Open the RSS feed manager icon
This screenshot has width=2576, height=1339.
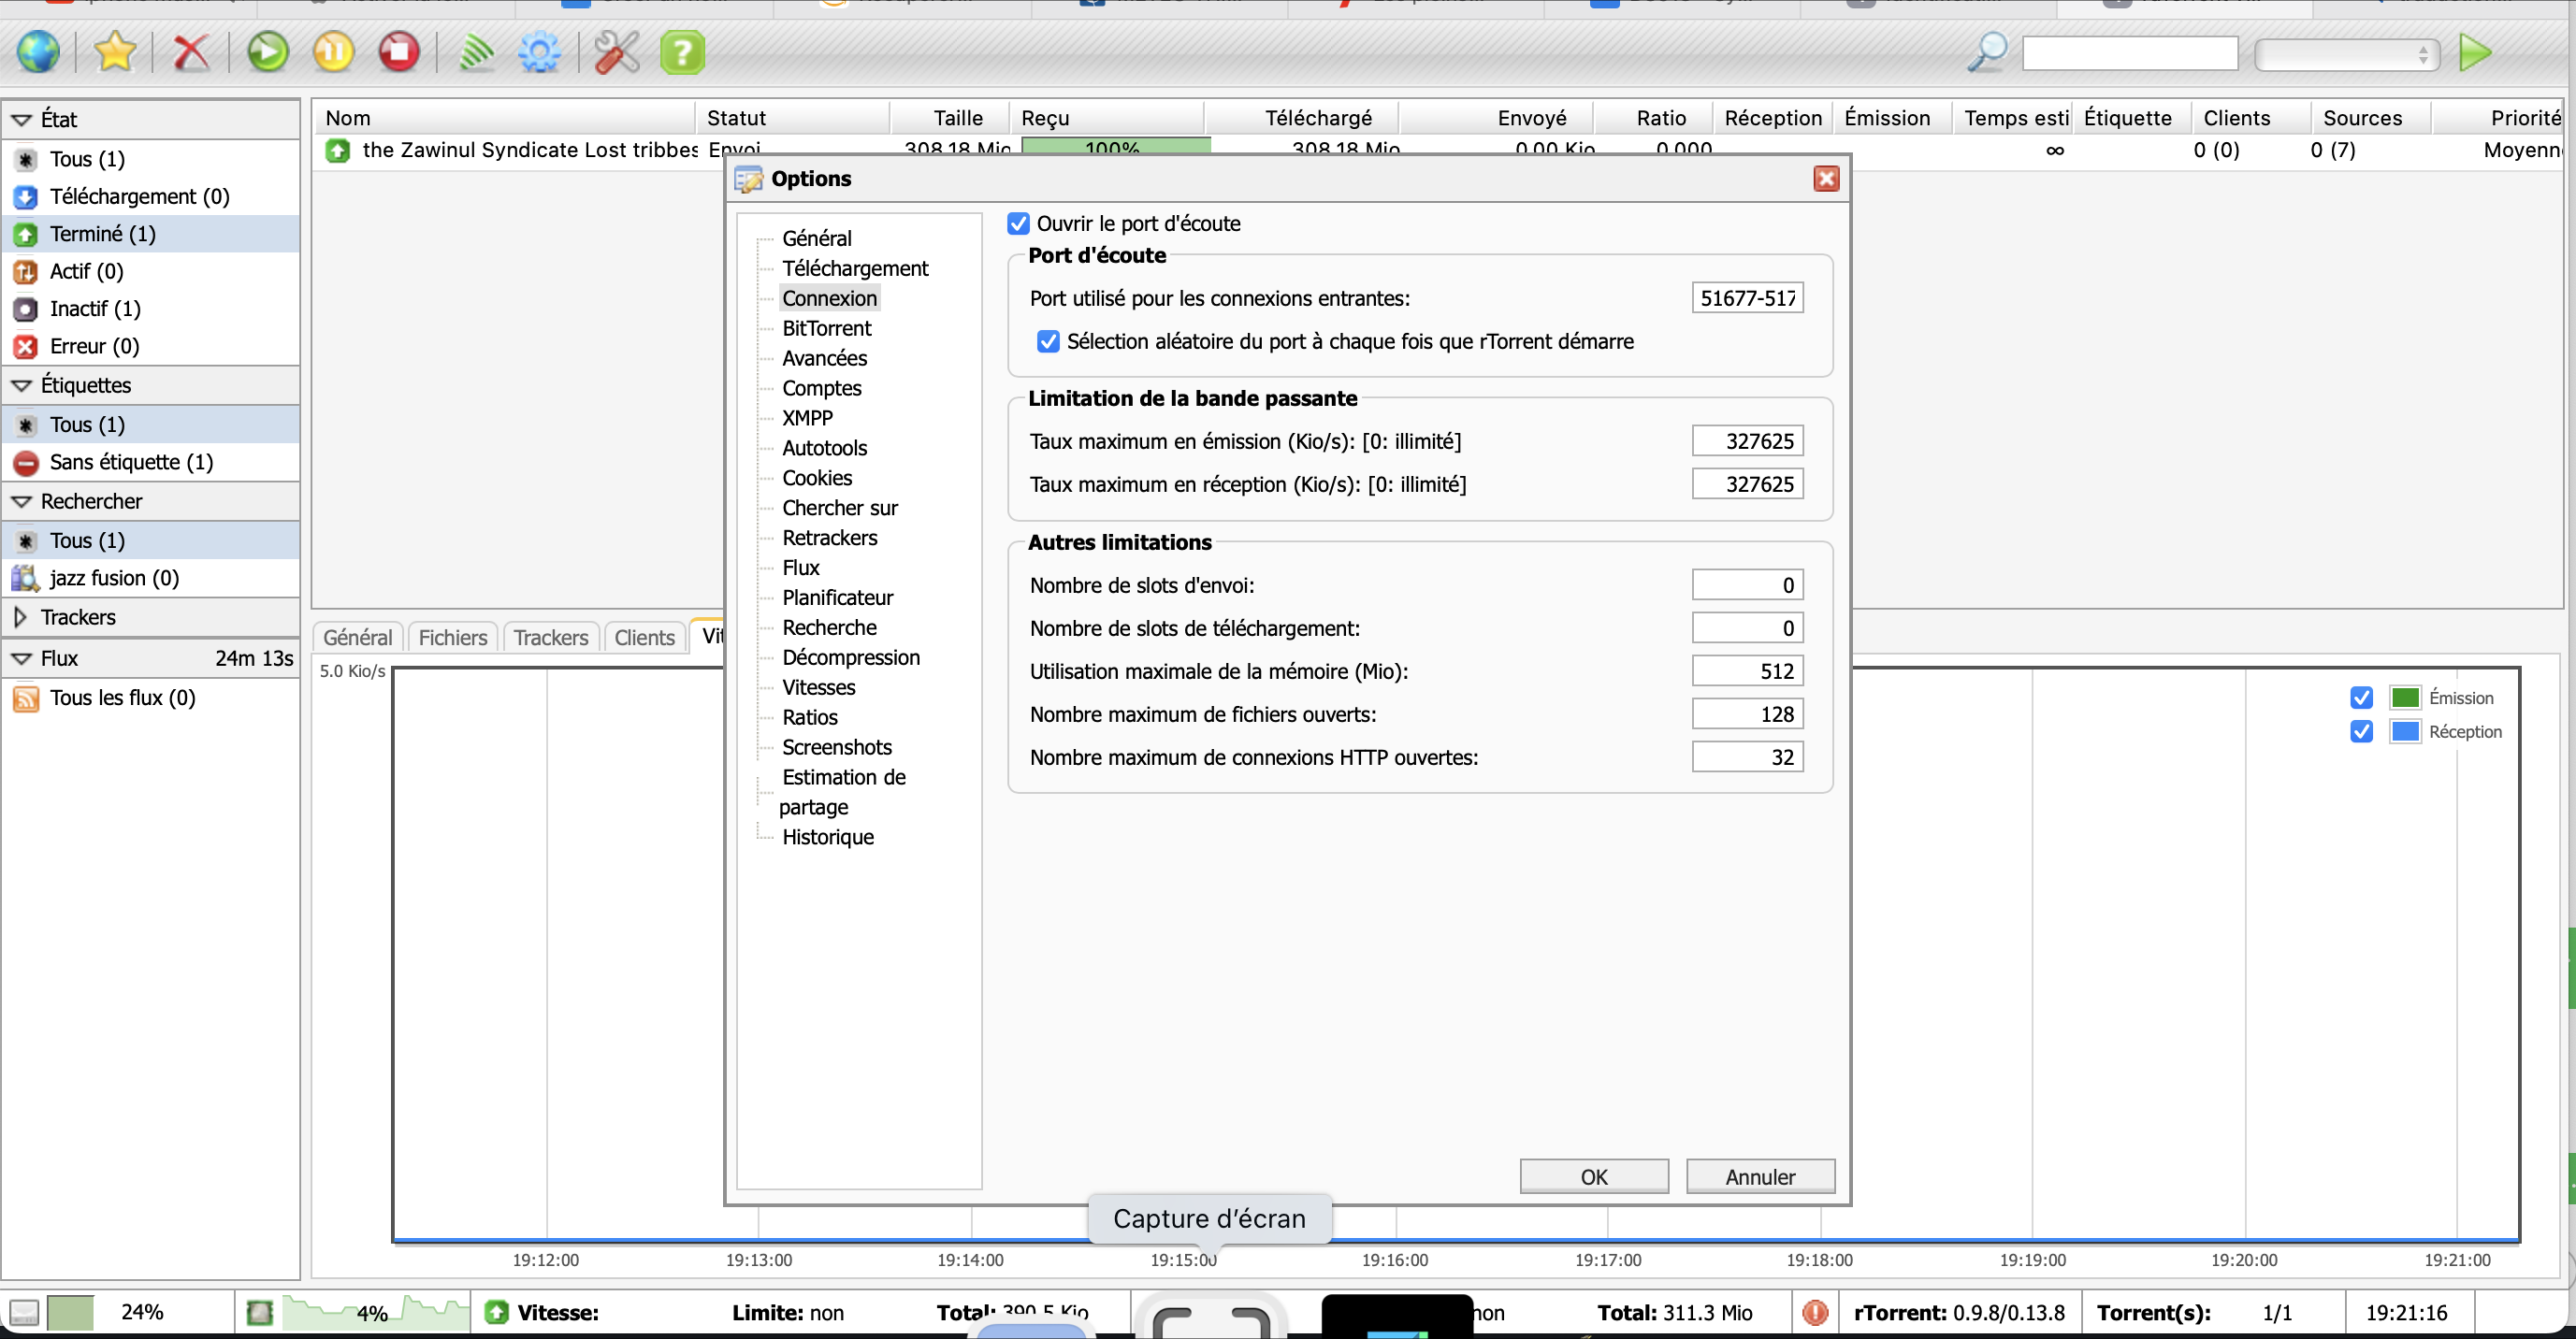(x=476, y=52)
